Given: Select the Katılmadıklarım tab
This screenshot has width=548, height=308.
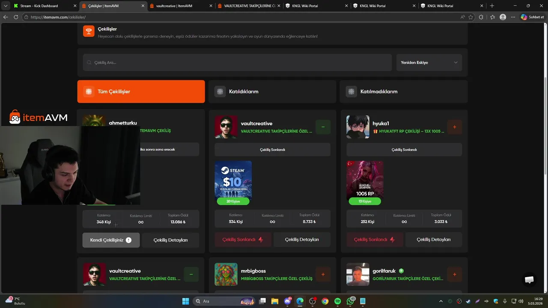Looking at the screenshot, I should [404, 92].
